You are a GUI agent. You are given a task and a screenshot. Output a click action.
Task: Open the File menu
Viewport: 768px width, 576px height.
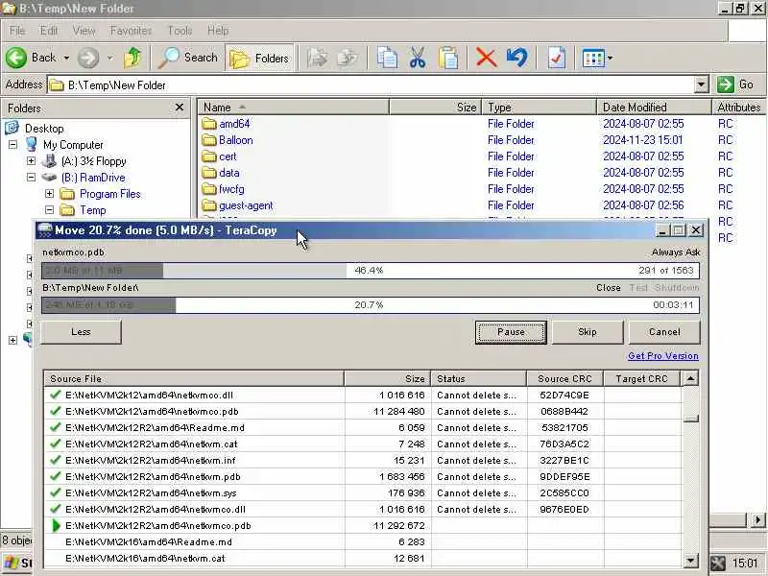coord(16,31)
